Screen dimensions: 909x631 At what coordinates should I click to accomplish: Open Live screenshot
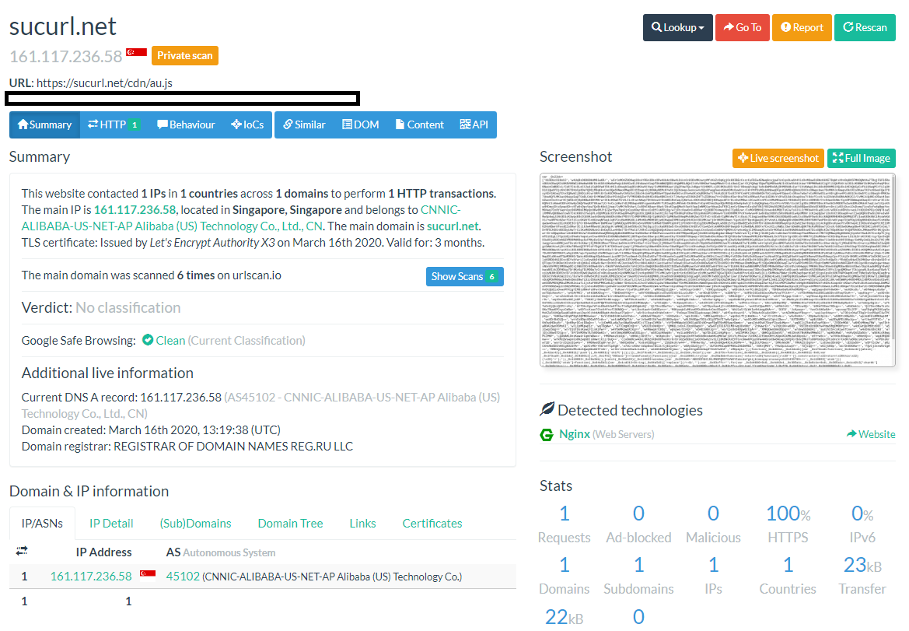pyautogui.click(x=778, y=158)
